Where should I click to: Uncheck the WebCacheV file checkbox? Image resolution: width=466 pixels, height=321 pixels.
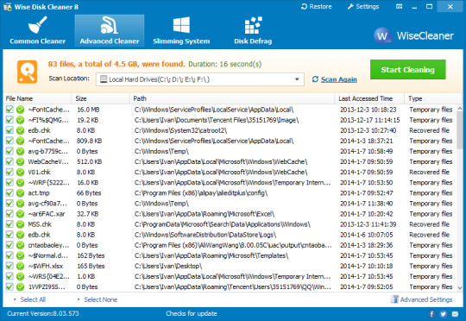(x=9, y=161)
